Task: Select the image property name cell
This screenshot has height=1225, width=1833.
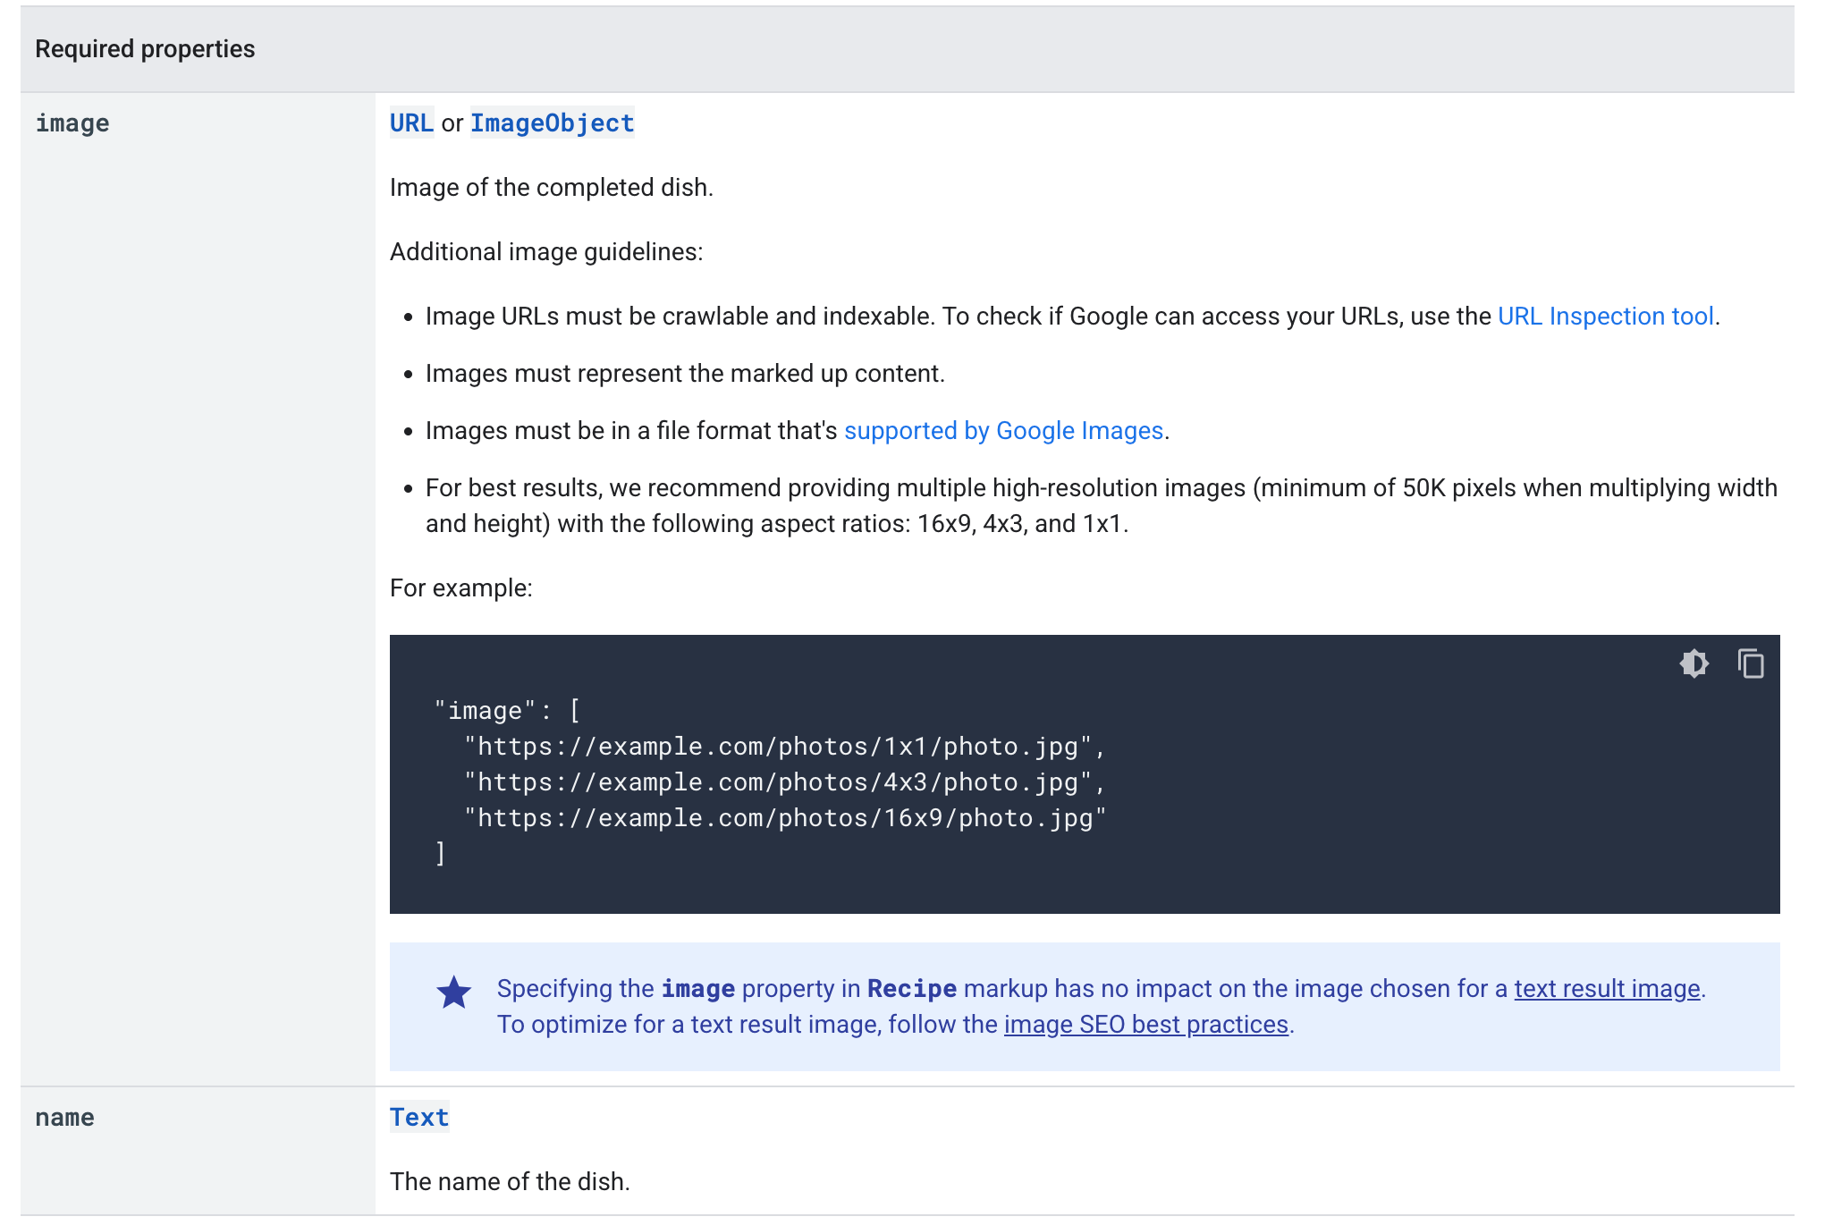Action: (73, 122)
